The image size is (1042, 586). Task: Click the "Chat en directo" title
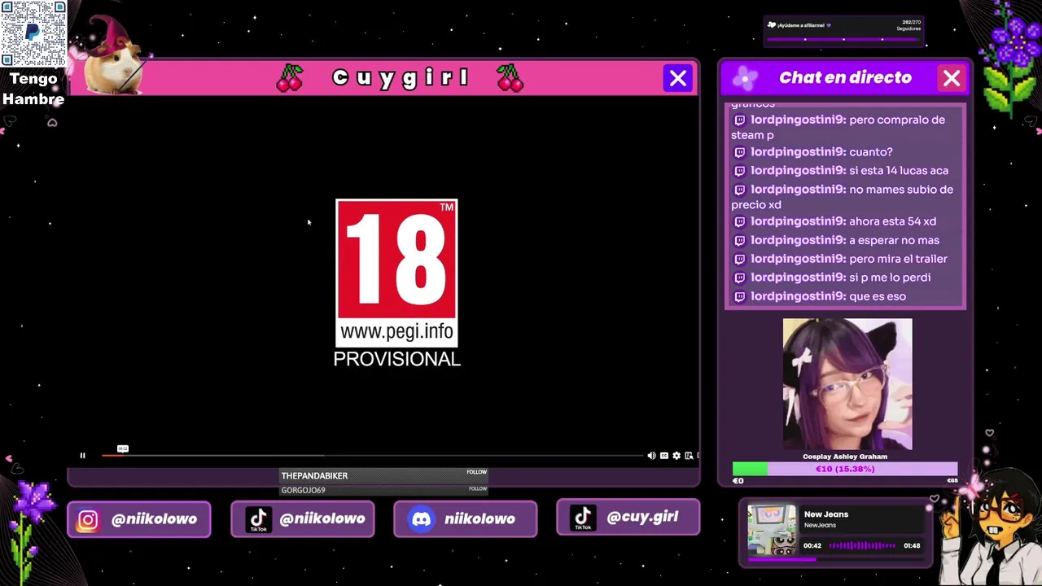[x=845, y=78]
